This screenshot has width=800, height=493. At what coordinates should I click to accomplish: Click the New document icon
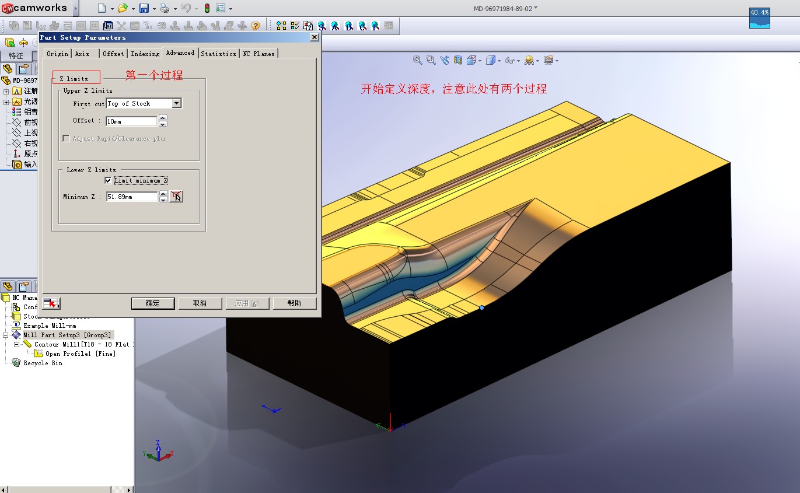[102, 8]
